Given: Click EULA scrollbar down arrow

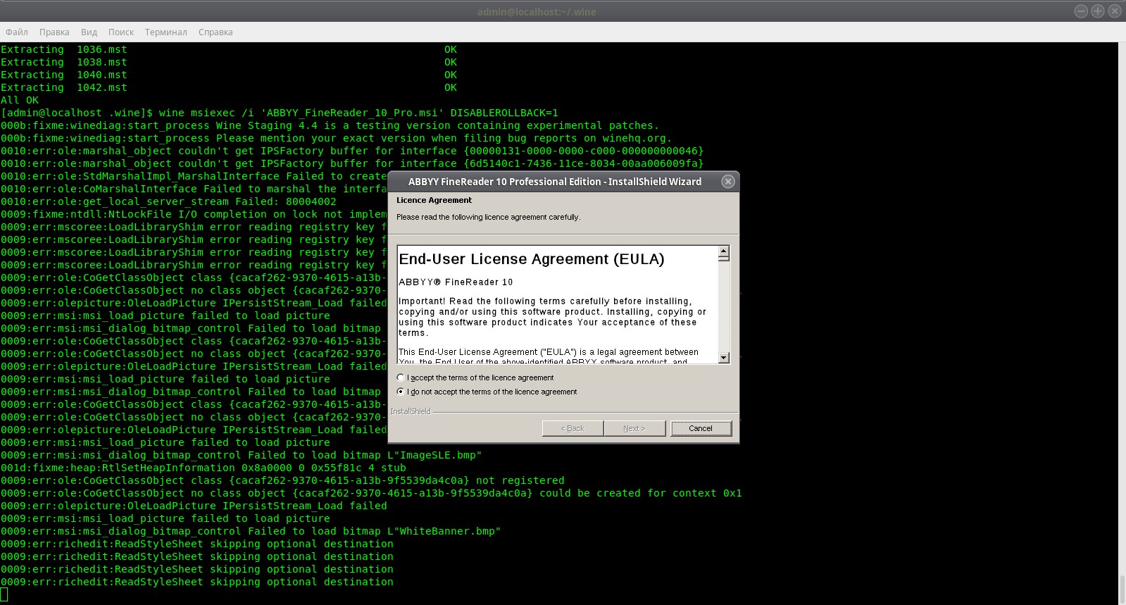Looking at the screenshot, I should pos(723,358).
